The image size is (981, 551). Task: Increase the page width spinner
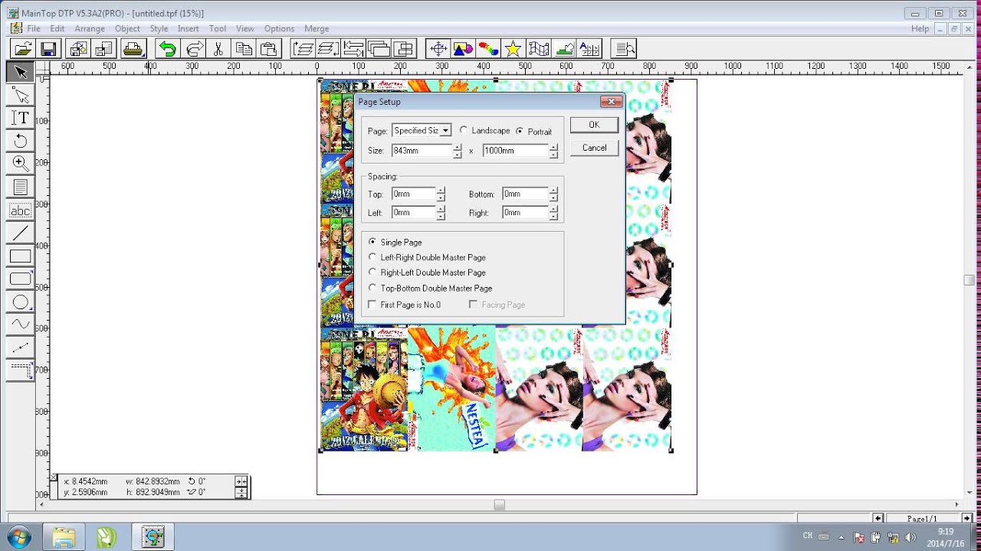point(457,147)
